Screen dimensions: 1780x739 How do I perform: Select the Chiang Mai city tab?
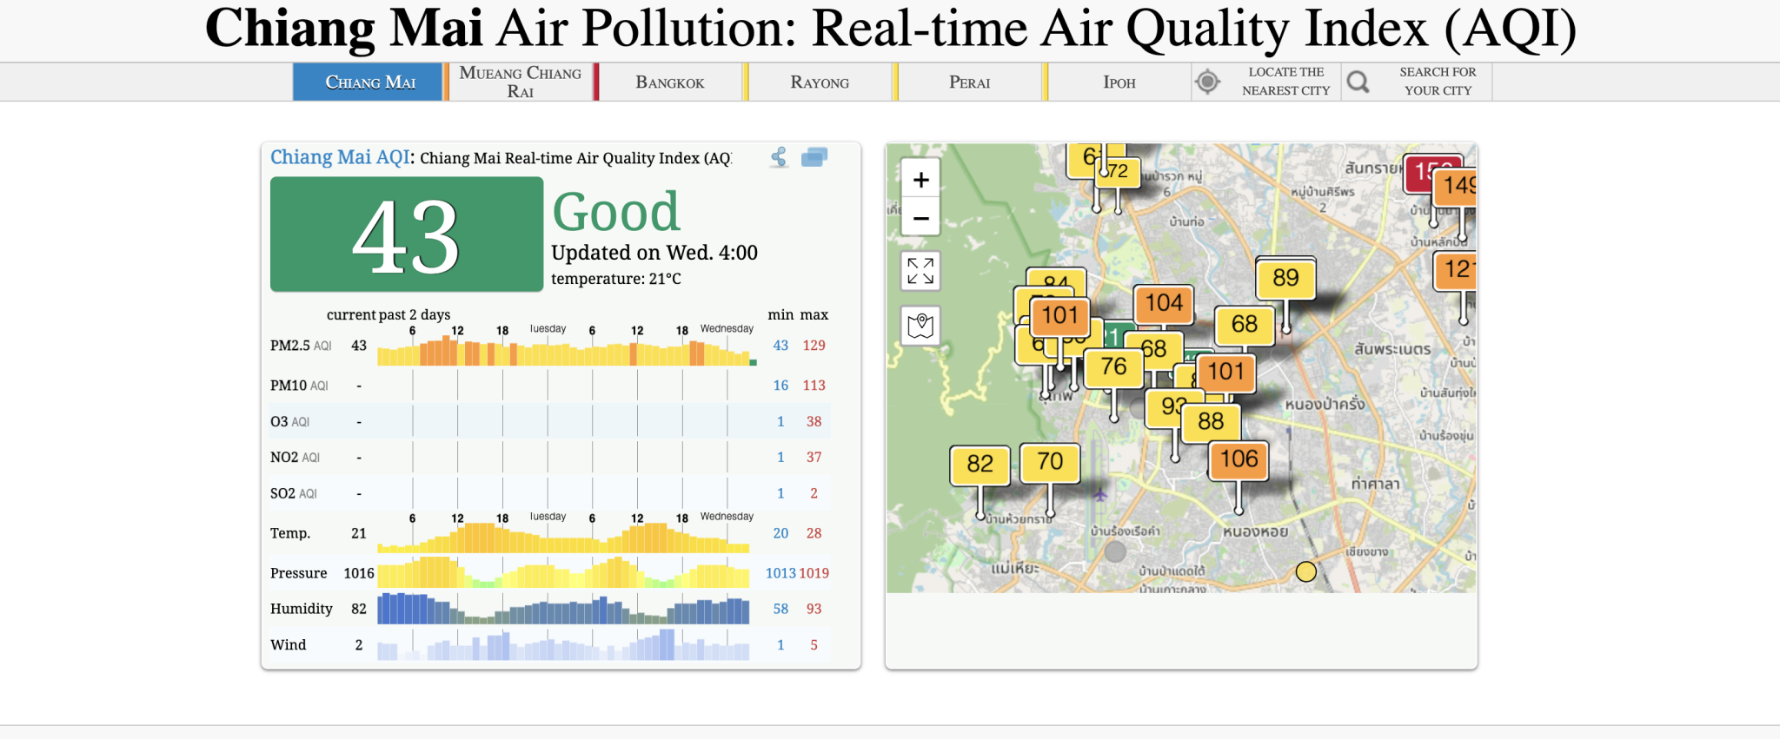point(370,82)
